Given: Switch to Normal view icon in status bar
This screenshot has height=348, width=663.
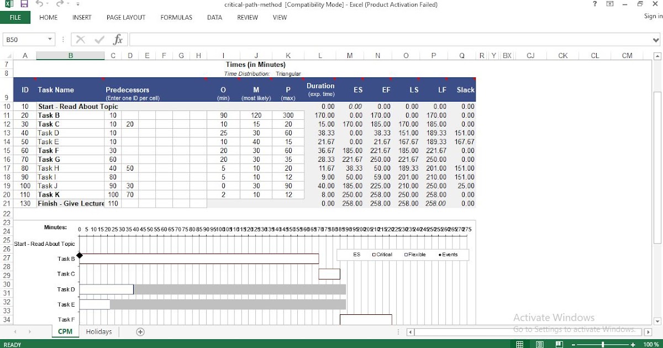Looking at the screenshot, I should (x=519, y=344).
